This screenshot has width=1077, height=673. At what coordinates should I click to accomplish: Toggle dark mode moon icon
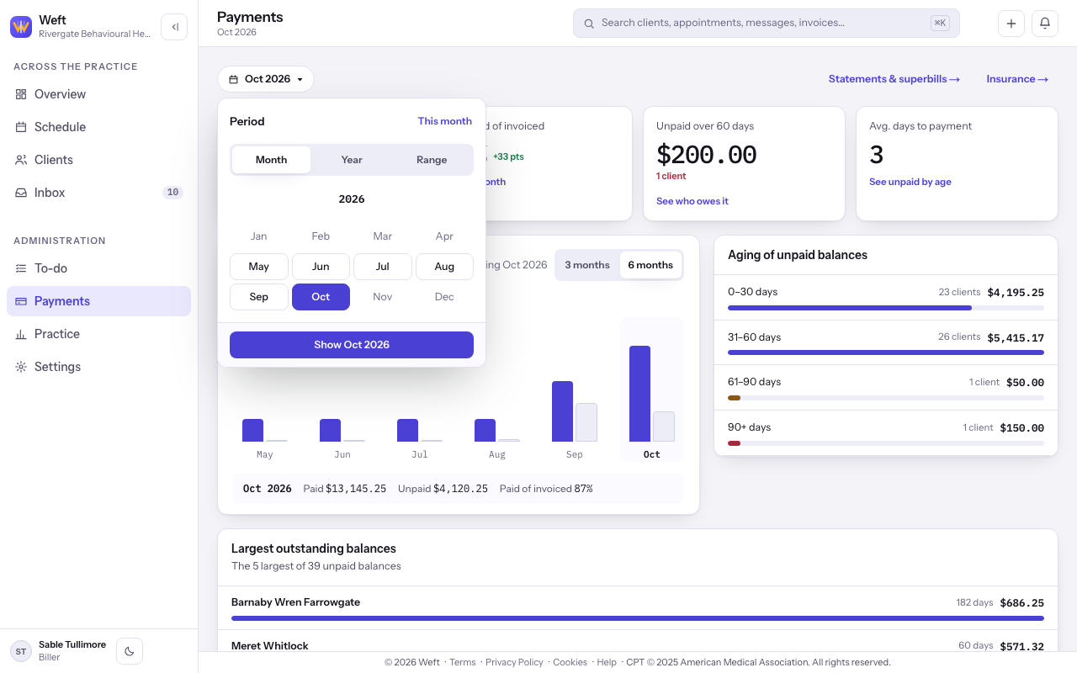coord(130,651)
